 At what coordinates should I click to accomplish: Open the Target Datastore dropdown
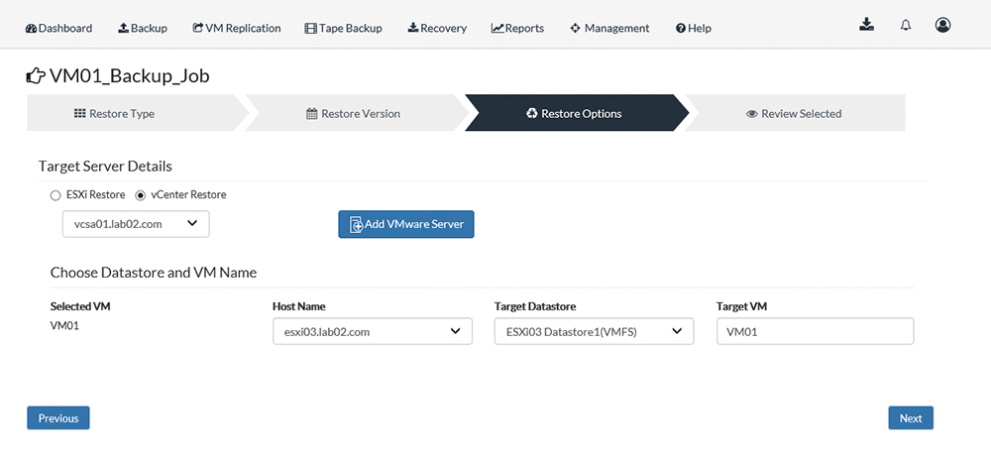[x=594, y=331]
